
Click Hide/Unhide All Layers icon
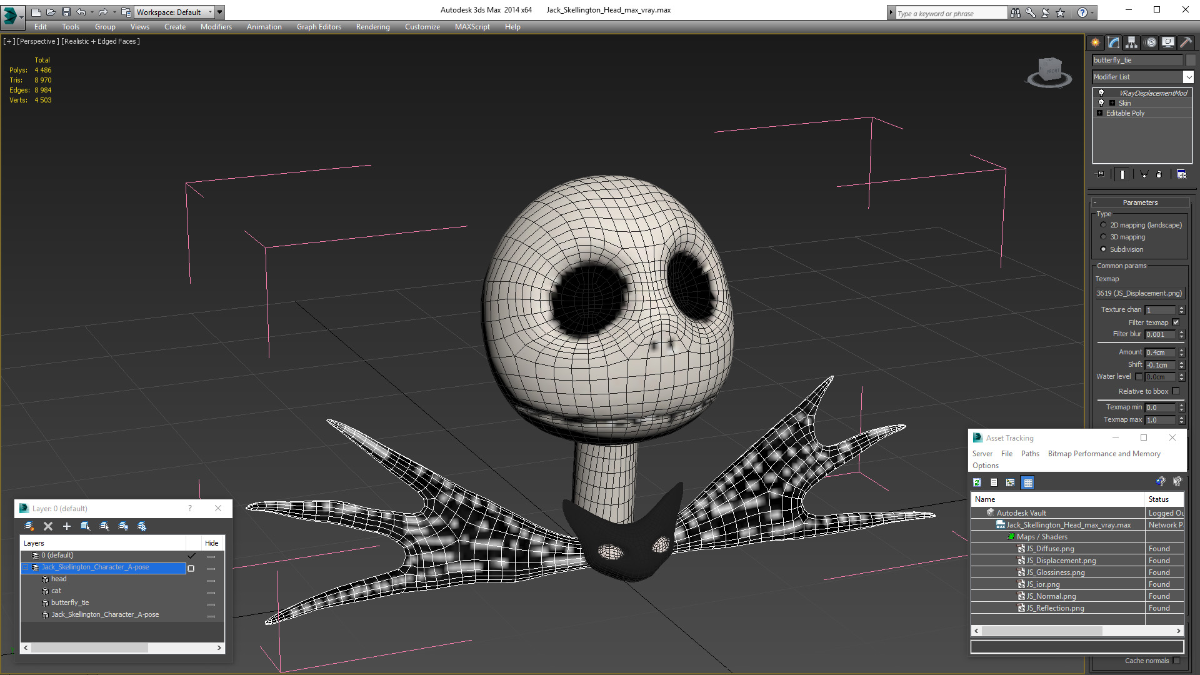(x=123, y=526)
